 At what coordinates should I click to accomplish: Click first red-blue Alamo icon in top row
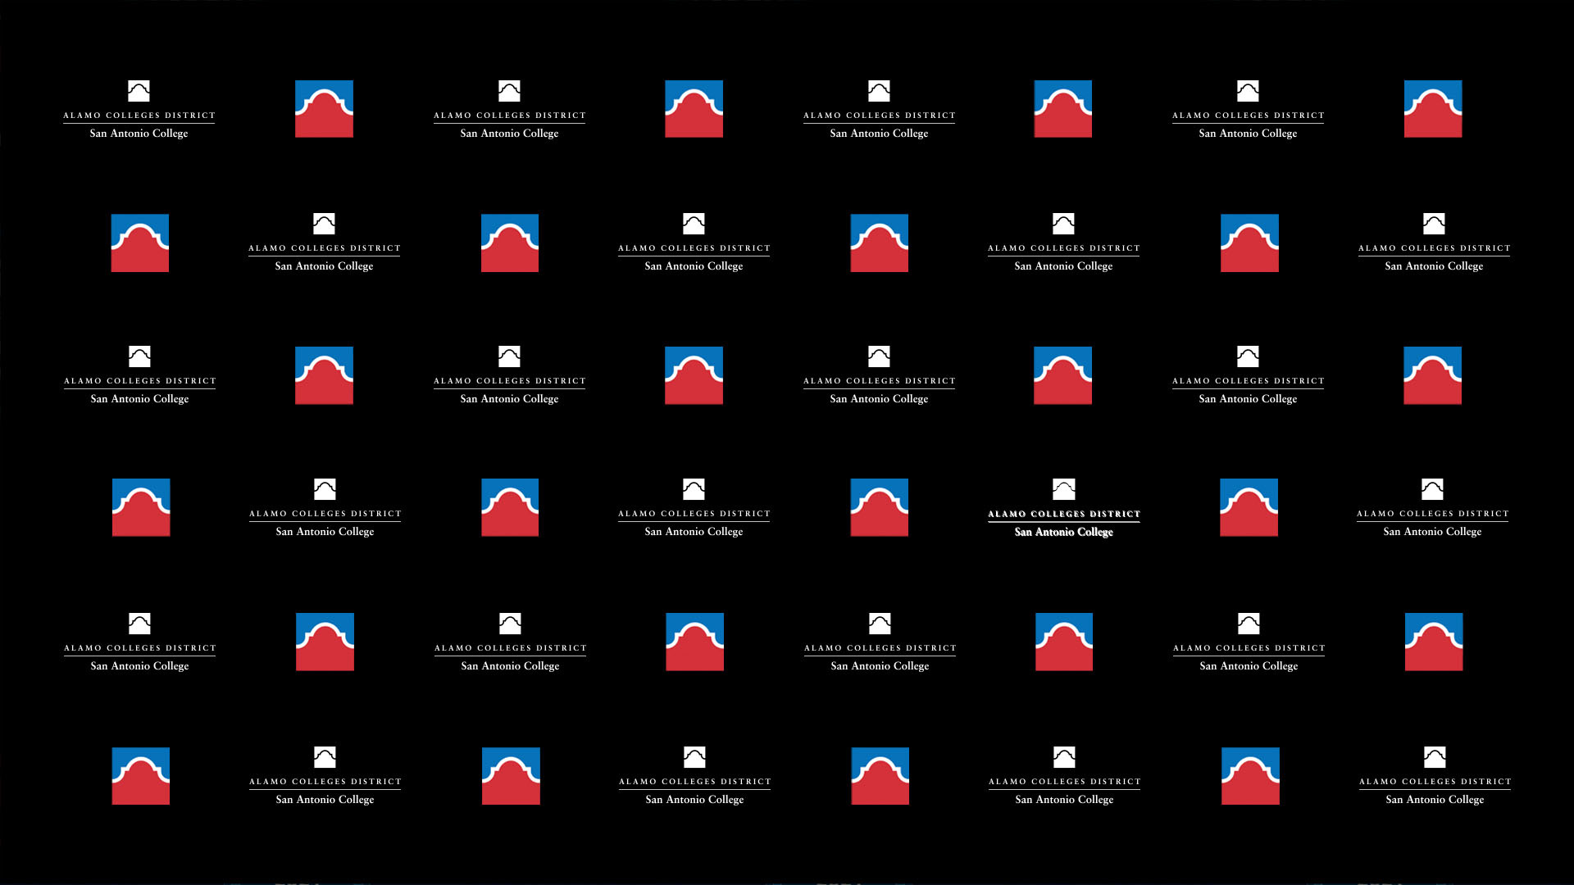coord(324,109)
